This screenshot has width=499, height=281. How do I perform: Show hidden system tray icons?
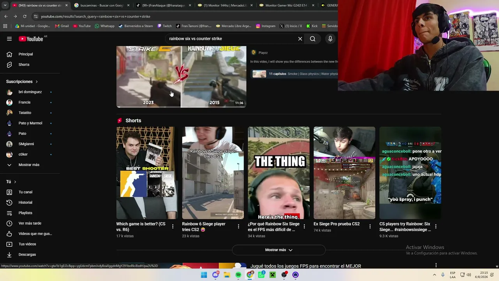434,275
